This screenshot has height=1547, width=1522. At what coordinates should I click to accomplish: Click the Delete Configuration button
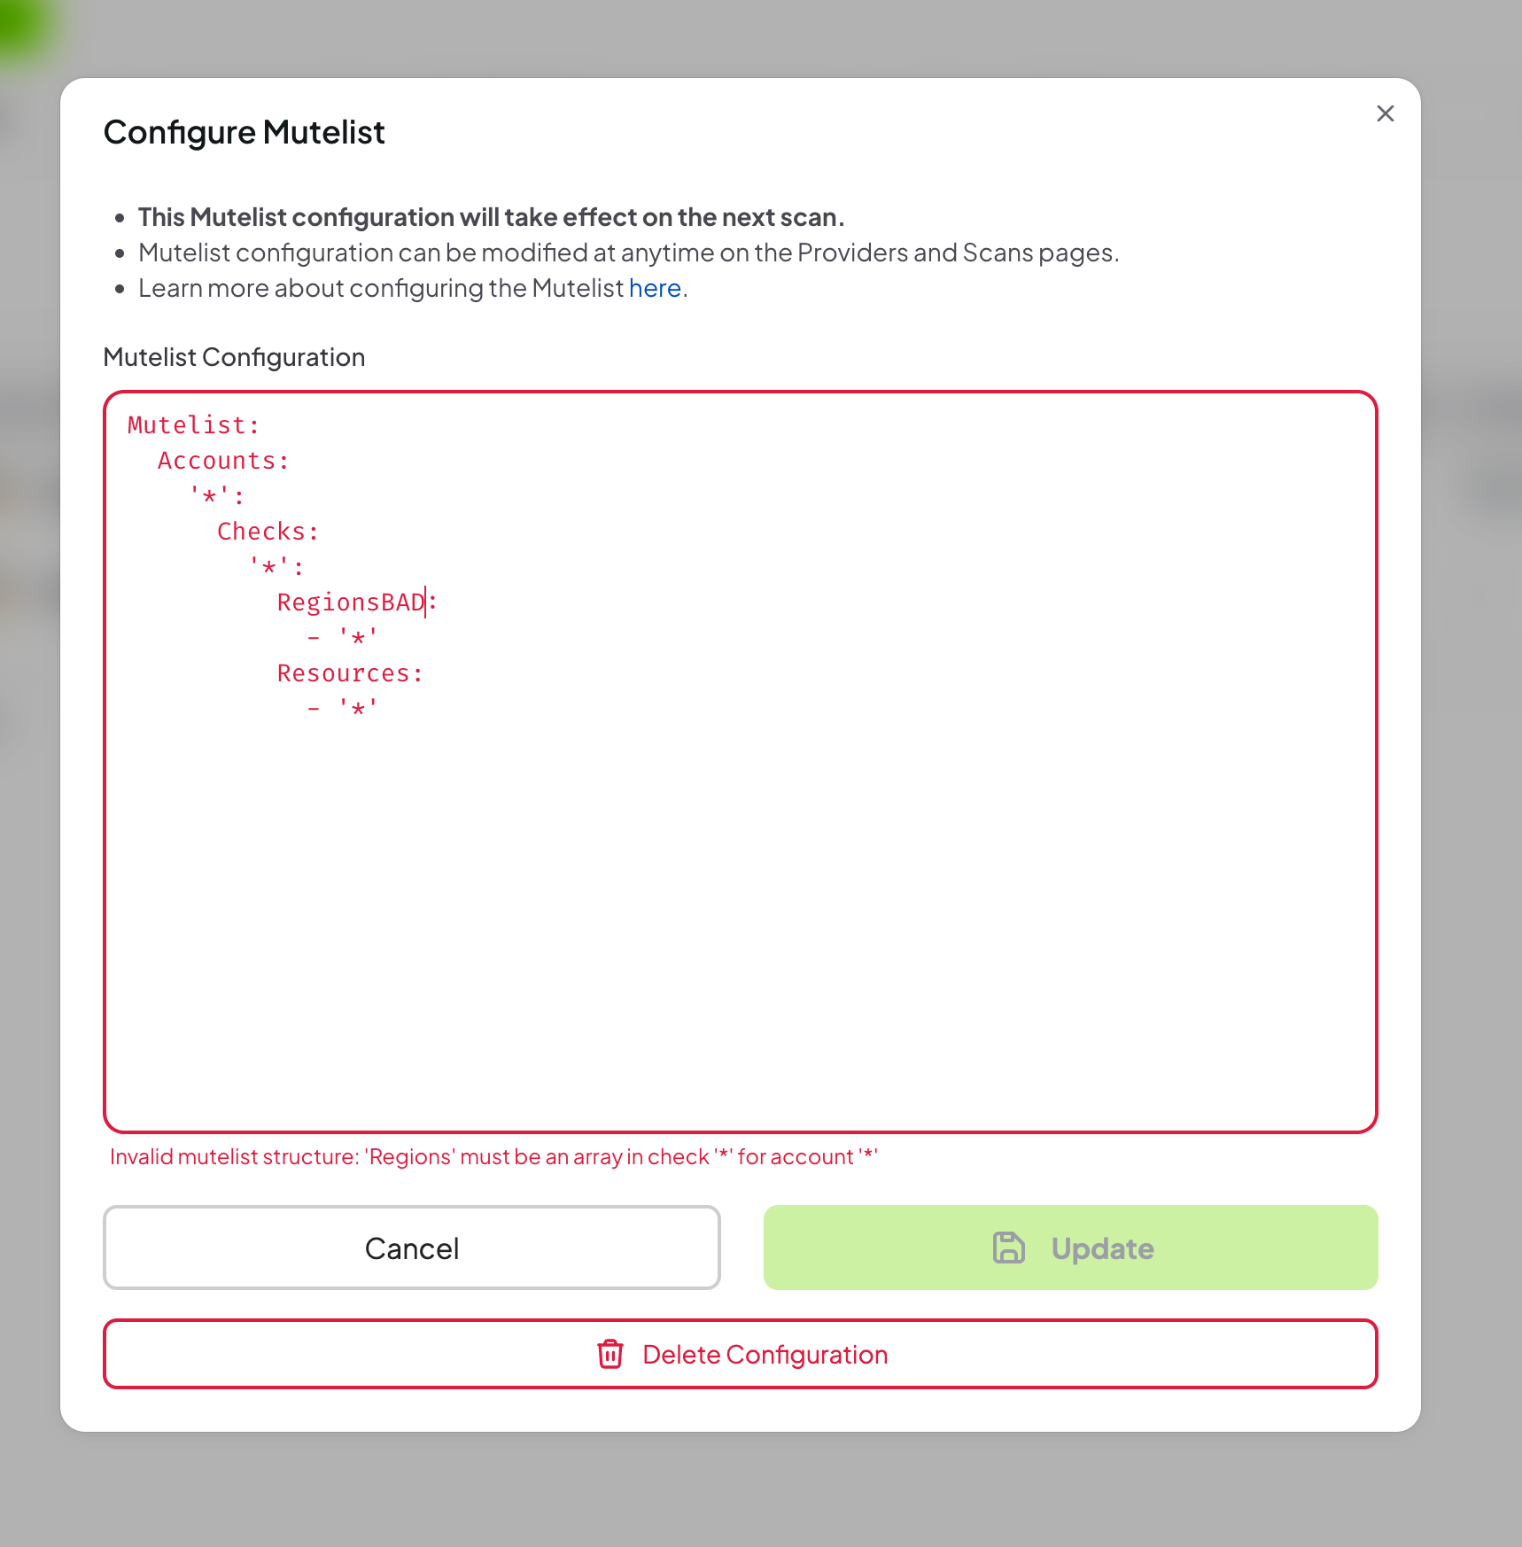[x=741, y=1355]
